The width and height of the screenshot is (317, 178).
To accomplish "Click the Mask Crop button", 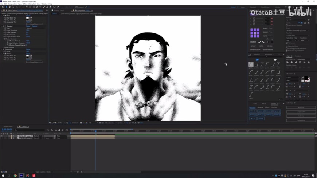I will coord(301,116).
